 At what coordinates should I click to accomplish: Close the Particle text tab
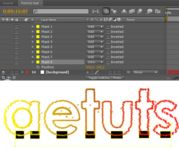(x=41, y=3)
